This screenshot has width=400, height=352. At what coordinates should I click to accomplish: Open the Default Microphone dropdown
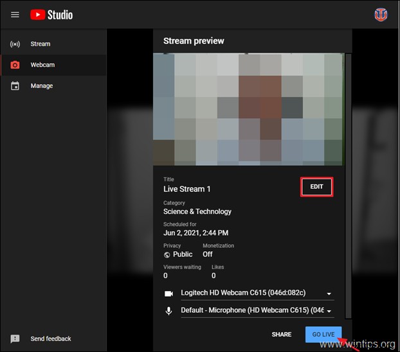pos(257,310)
